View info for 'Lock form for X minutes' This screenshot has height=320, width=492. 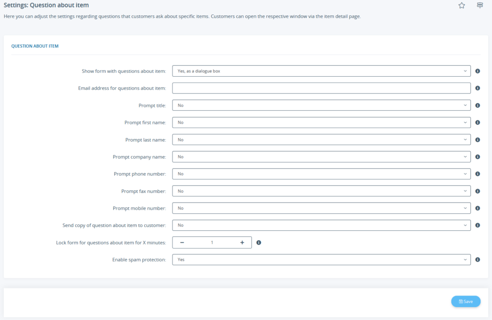coord(259,242)
